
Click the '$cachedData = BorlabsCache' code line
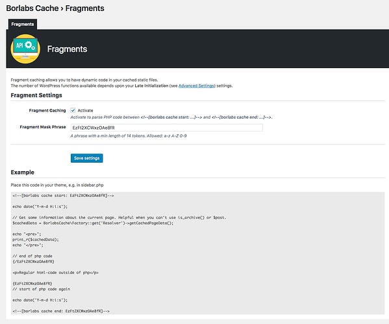pos(93,223)
